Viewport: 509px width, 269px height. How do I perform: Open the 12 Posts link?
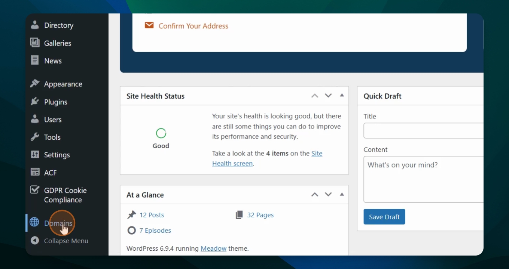[x=152, y=215]
